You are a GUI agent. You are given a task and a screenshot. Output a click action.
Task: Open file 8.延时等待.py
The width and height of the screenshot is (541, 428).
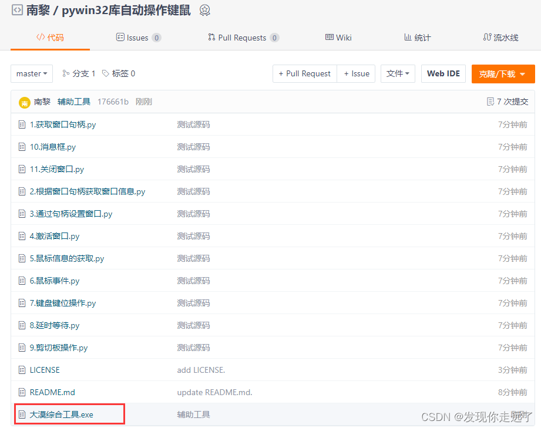click(55, 325)
